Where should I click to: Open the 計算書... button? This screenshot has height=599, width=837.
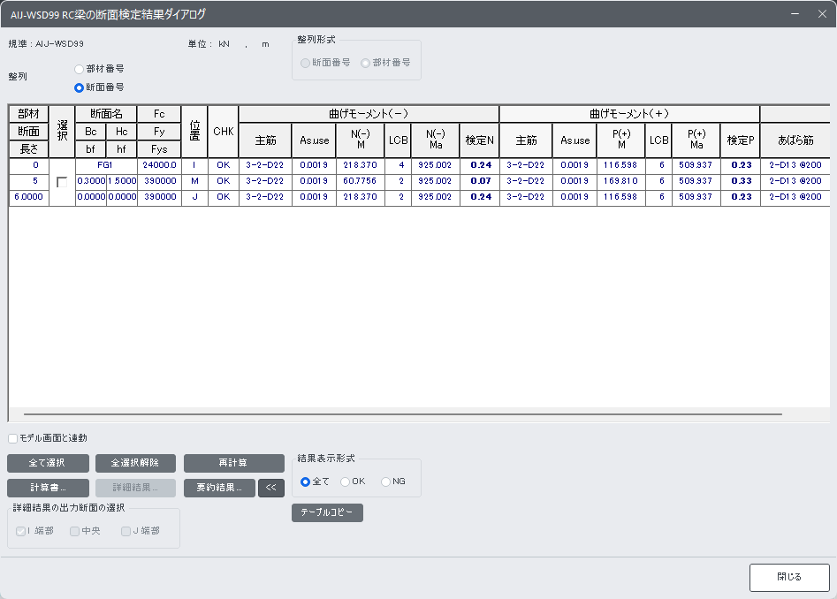click(48, 488)
